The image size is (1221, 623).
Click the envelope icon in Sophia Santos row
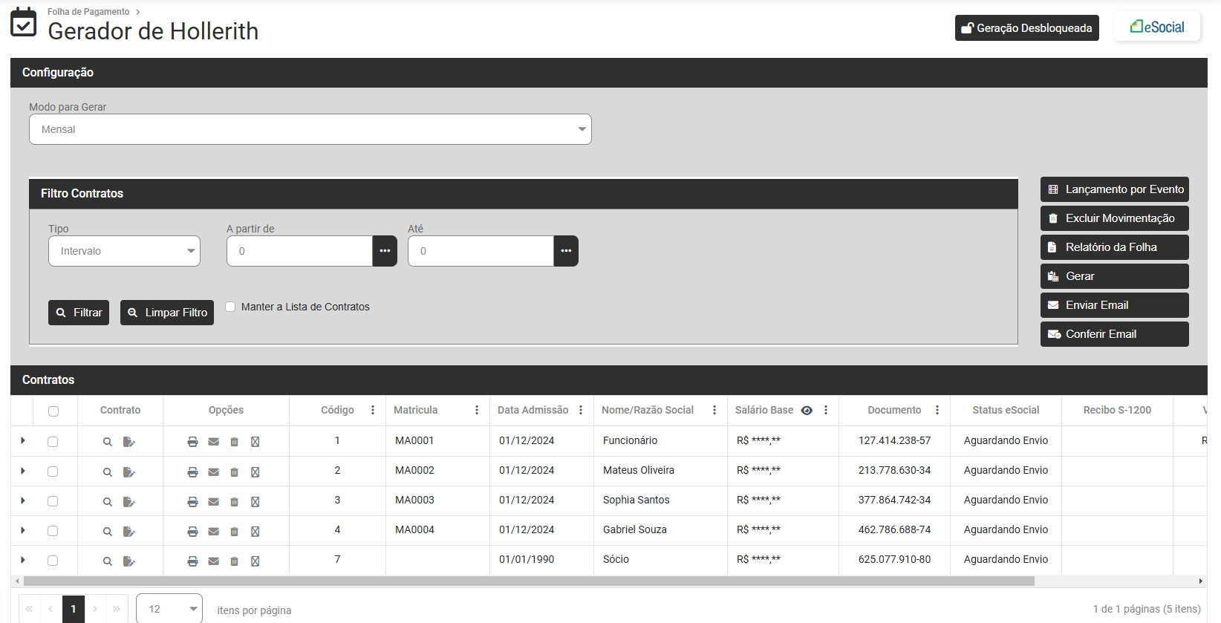tap(213, 502)
